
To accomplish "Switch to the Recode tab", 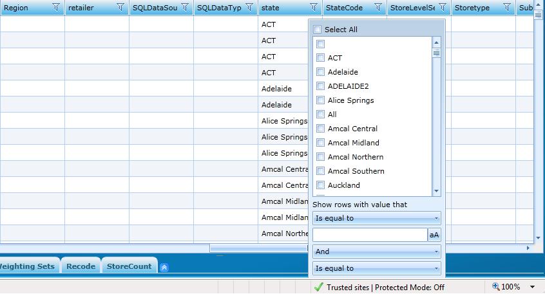I will [81, 266].
